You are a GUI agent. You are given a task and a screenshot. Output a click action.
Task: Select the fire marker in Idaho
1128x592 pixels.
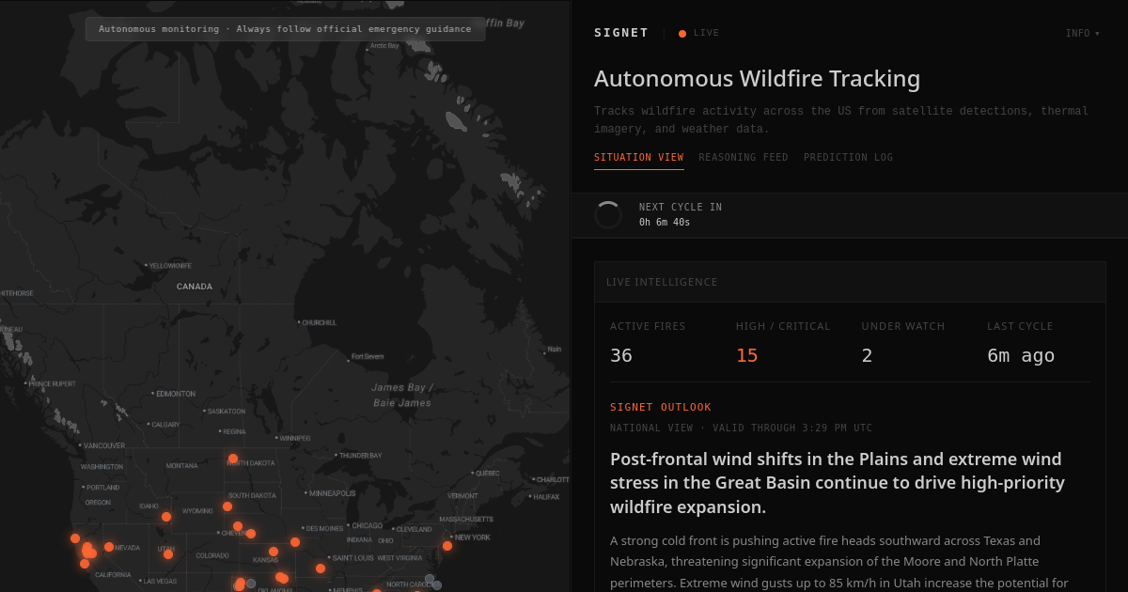(x=166, y=517)
